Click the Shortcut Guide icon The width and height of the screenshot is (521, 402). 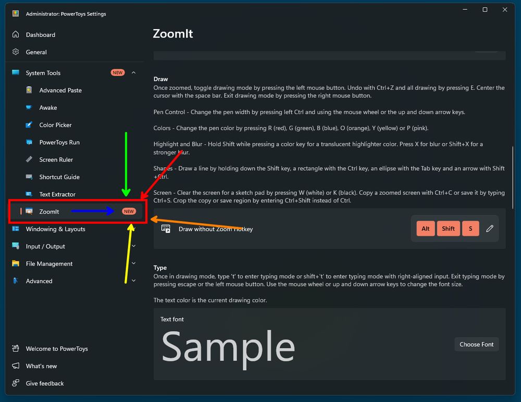29,177
